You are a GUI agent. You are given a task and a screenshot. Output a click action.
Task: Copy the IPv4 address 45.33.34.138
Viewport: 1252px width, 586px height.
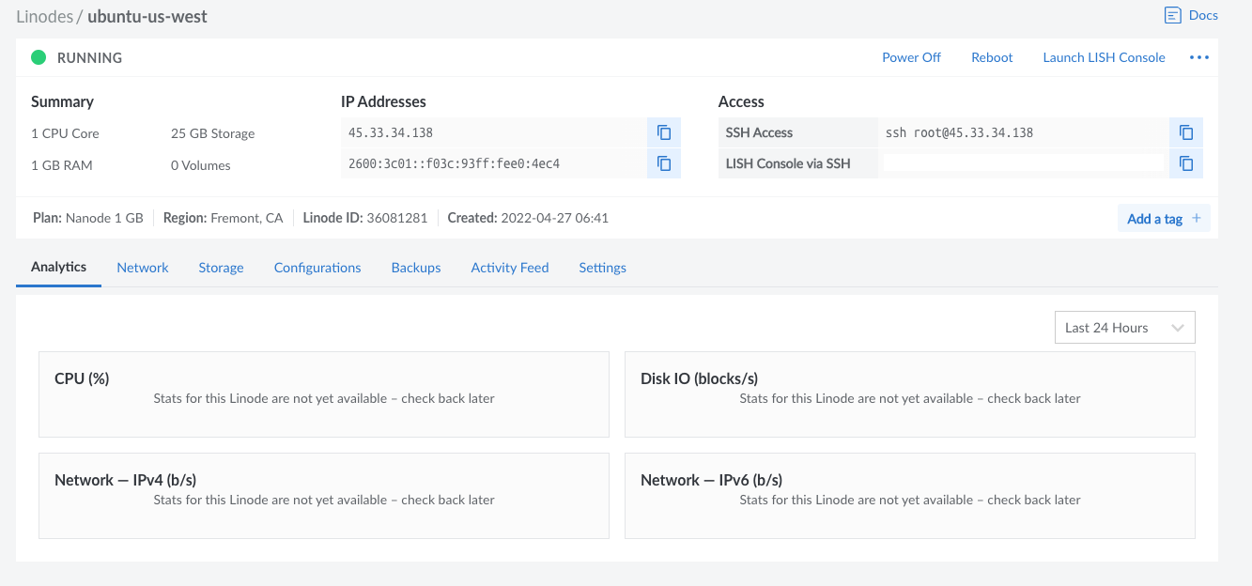point(664,132)
